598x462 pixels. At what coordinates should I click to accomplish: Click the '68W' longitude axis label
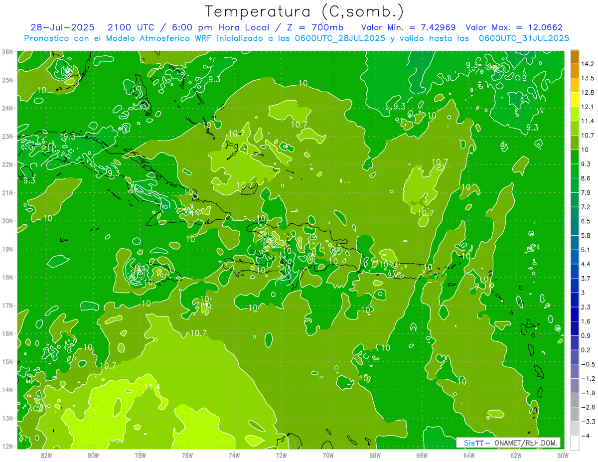375,455
